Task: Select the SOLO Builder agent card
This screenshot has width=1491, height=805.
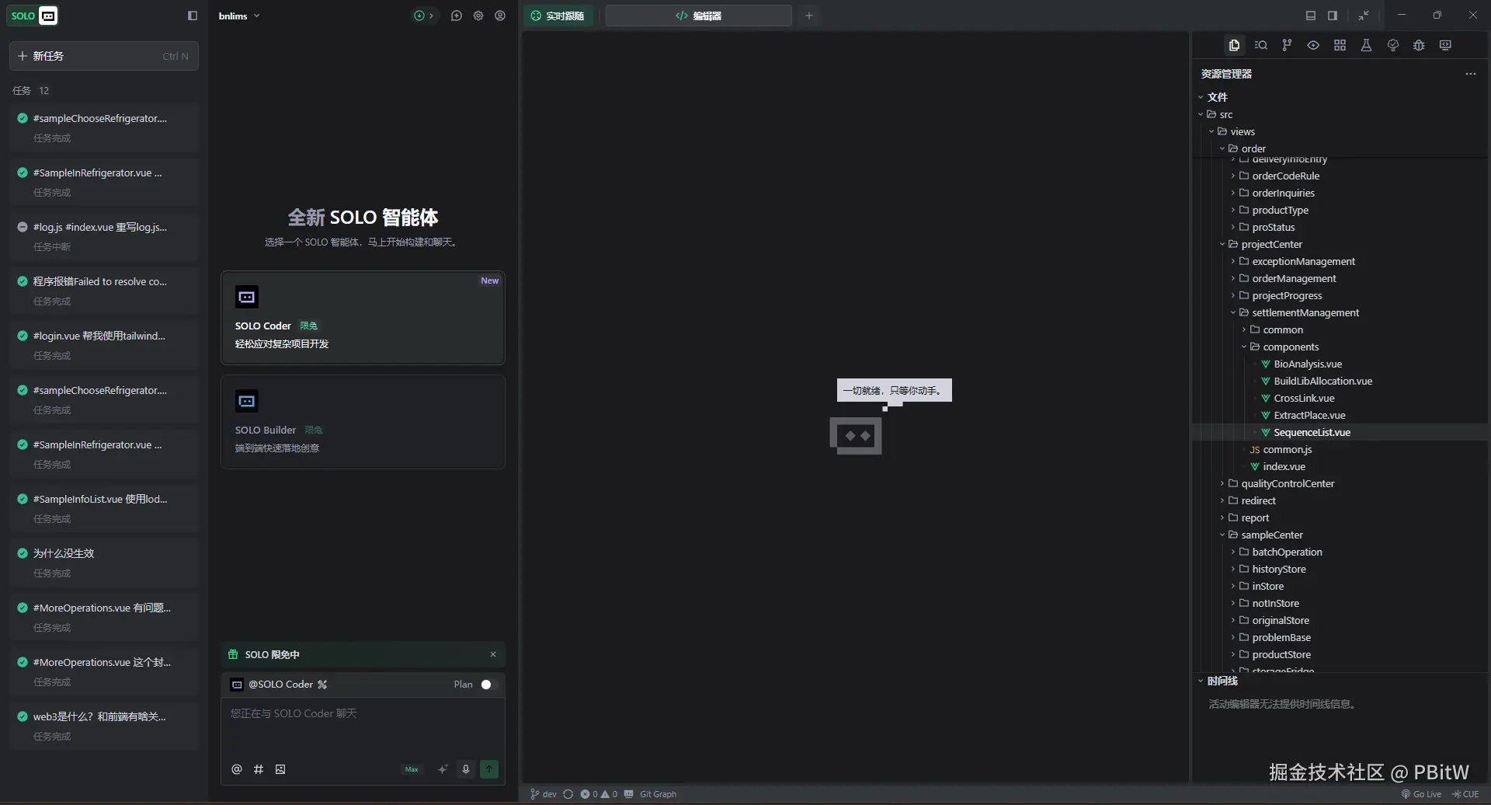Action: 363,422
